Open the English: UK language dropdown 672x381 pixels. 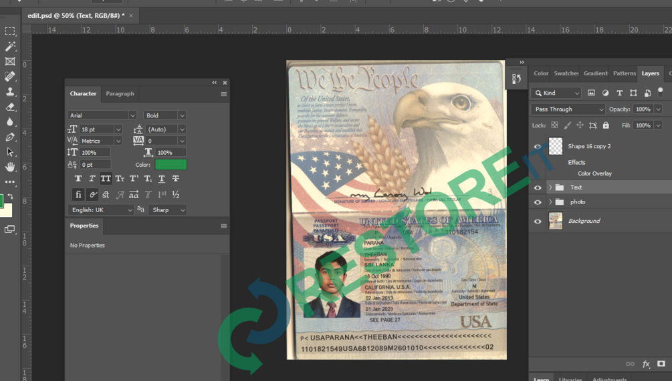point(101,210)
